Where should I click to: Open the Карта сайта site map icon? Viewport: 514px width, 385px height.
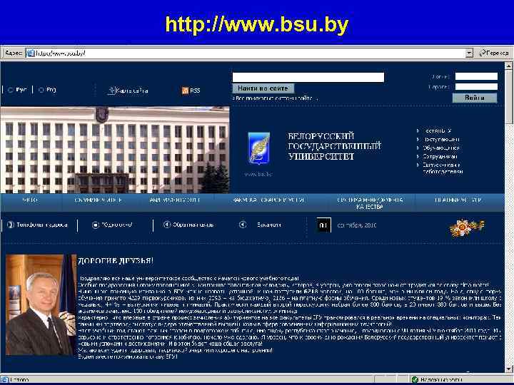(111, 91)
